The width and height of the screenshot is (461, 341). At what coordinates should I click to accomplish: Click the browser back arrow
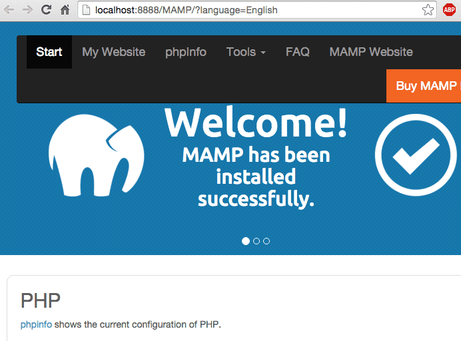9,10
